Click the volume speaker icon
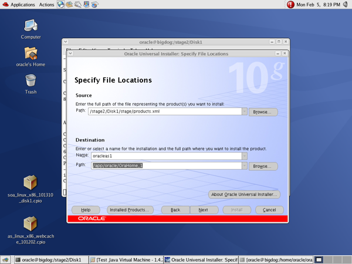 (x=346, y=4)
